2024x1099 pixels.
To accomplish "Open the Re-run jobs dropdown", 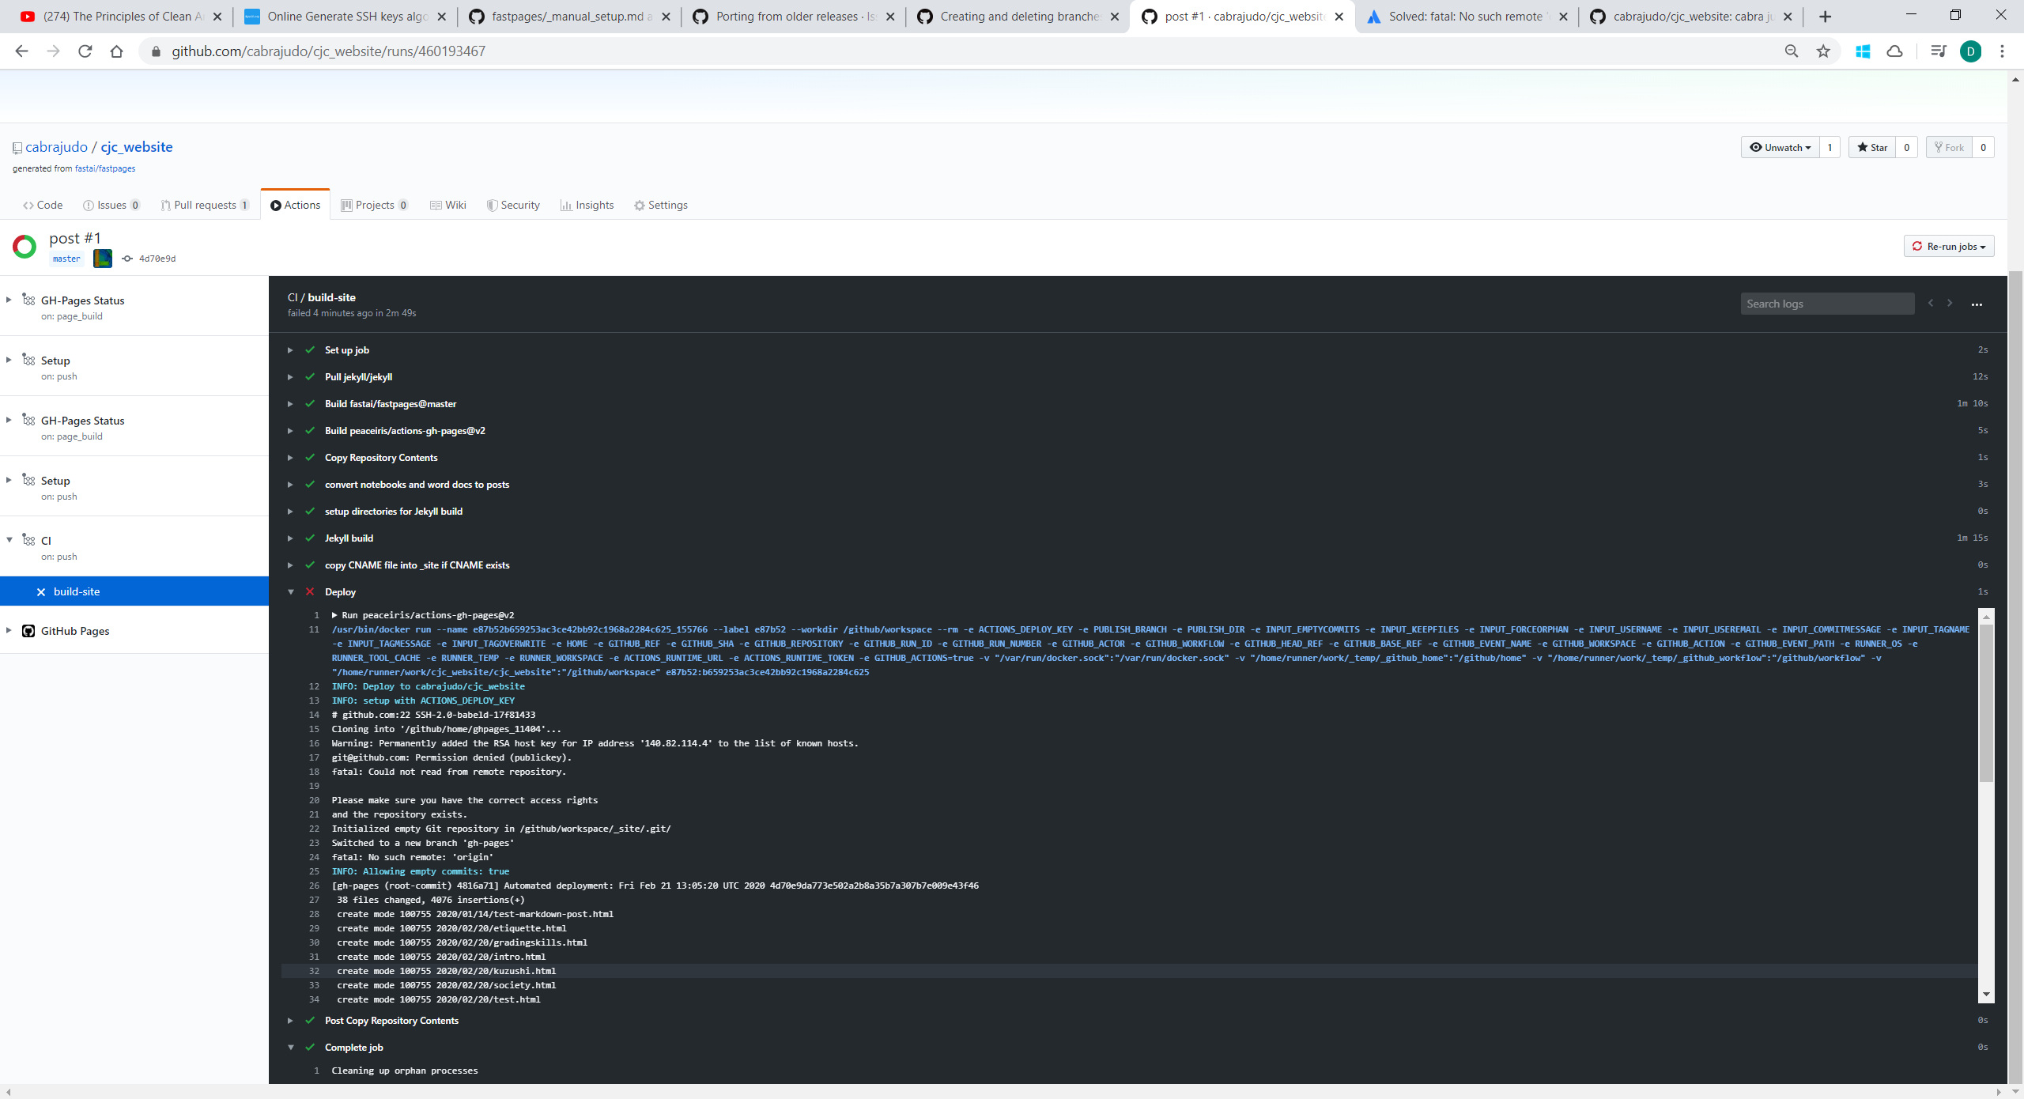I will 1948,246.
